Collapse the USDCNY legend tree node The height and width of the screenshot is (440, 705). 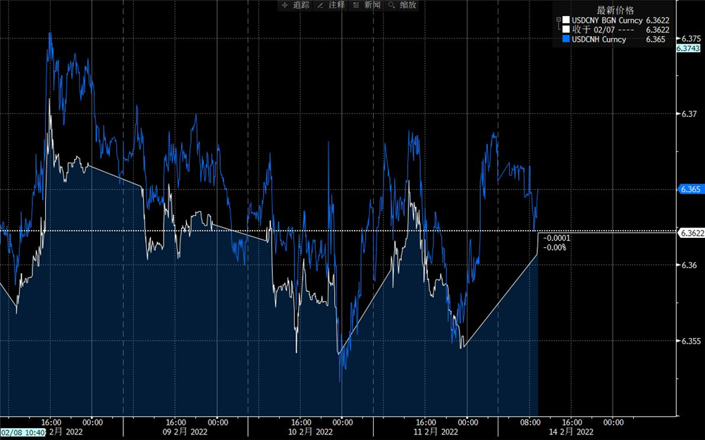pos(558,20)
